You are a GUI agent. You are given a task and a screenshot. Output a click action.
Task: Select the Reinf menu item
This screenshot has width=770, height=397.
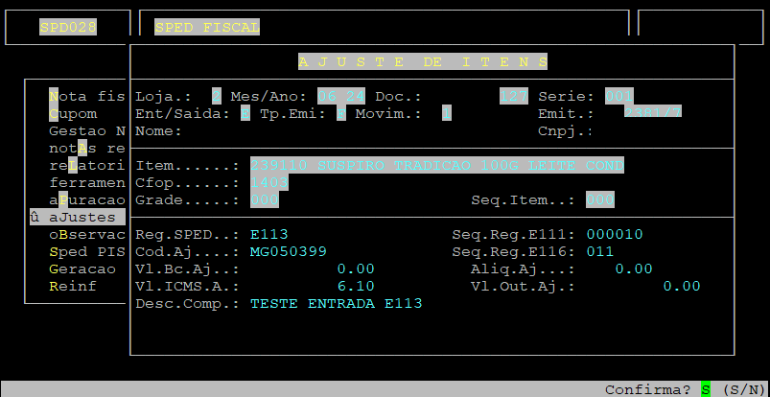[72, 286]
